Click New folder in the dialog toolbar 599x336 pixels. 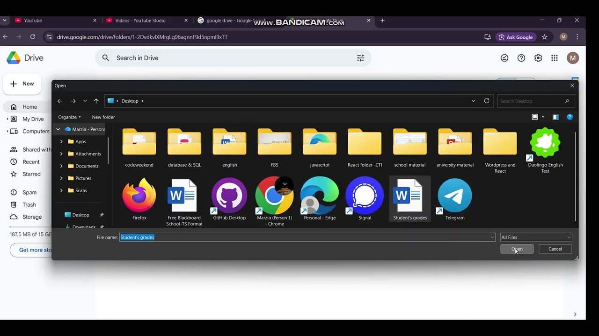pos(103,117)
